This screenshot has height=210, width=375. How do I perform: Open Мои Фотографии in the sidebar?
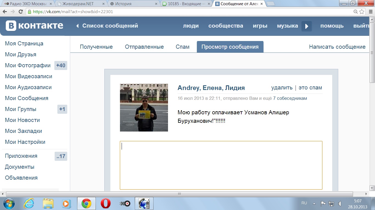click(28, 65)
